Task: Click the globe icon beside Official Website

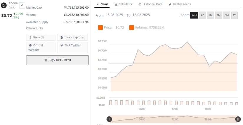Action: coord(30,46)
